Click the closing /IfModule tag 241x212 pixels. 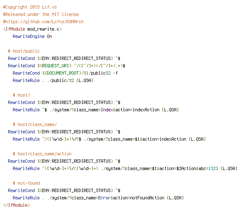click(x=17, y=205)
